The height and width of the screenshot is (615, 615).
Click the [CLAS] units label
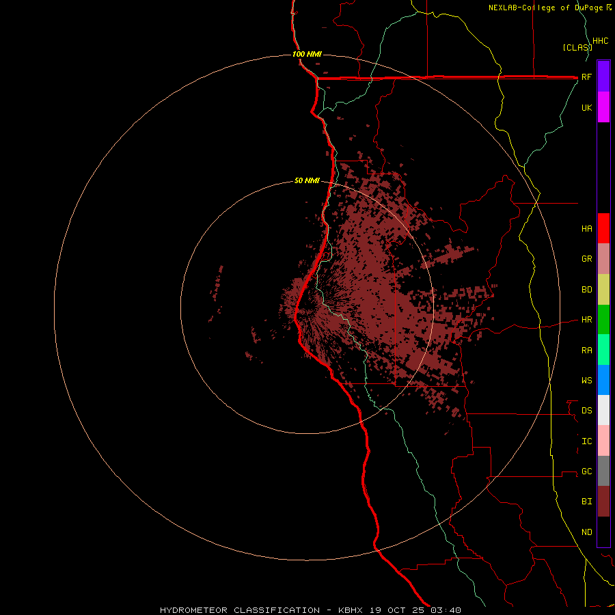click(x=577, y=47)
